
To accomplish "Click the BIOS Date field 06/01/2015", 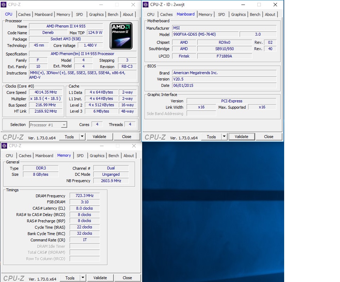I will point(224,85).
